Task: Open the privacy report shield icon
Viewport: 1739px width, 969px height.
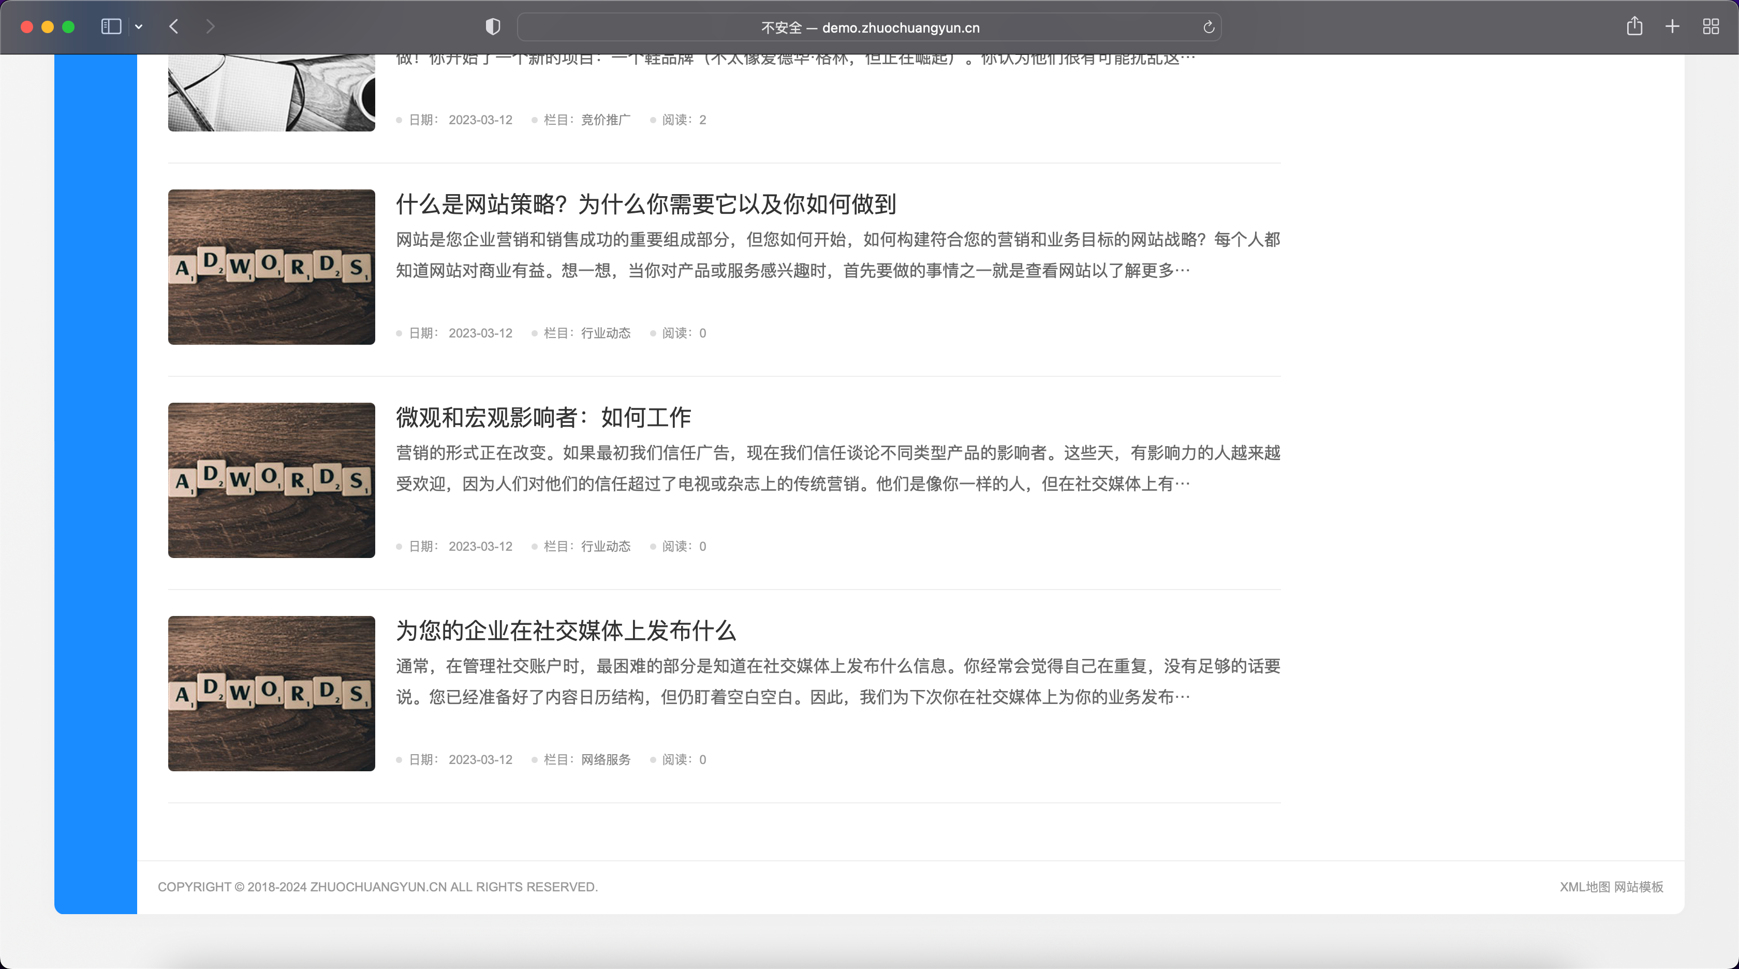Action: [493, 27]
